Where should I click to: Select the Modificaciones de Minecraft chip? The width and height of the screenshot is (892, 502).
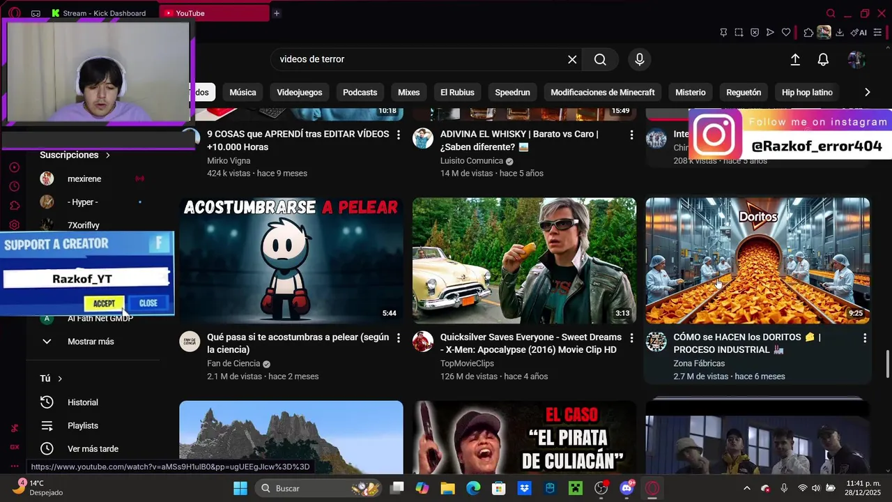point(603,92)
